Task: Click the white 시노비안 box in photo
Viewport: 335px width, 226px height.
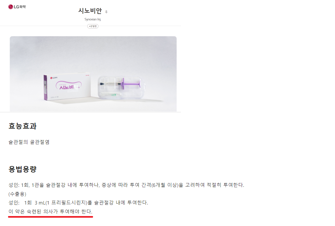Action: [67, 87]
